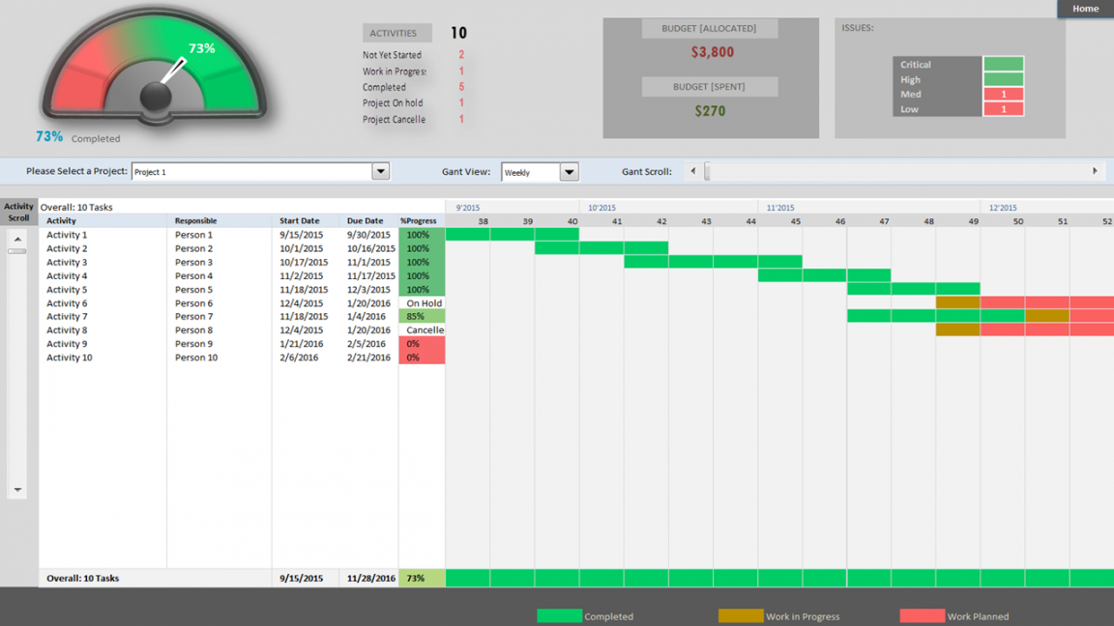Click the Gant Scroll left arrow

(693, 171)
